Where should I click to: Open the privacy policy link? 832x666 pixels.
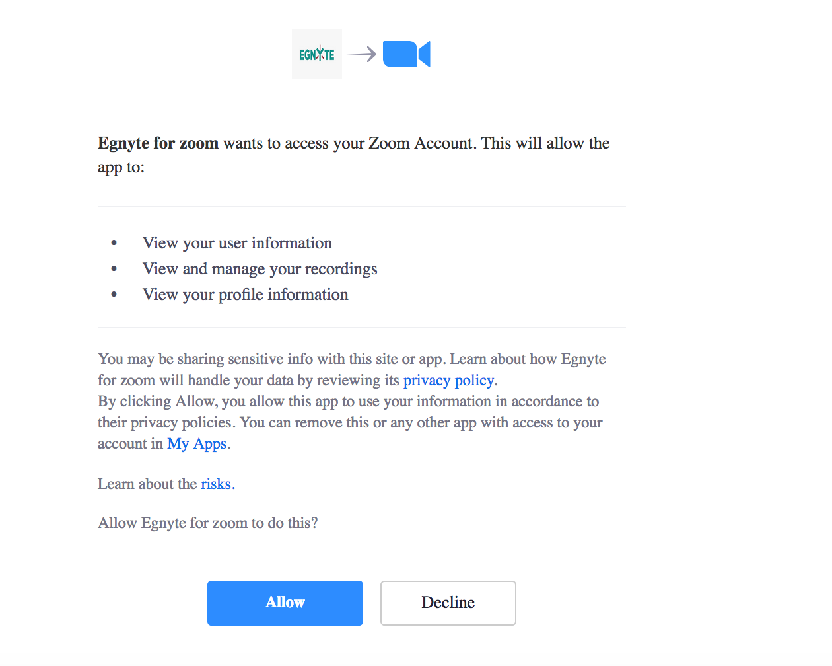448,381
